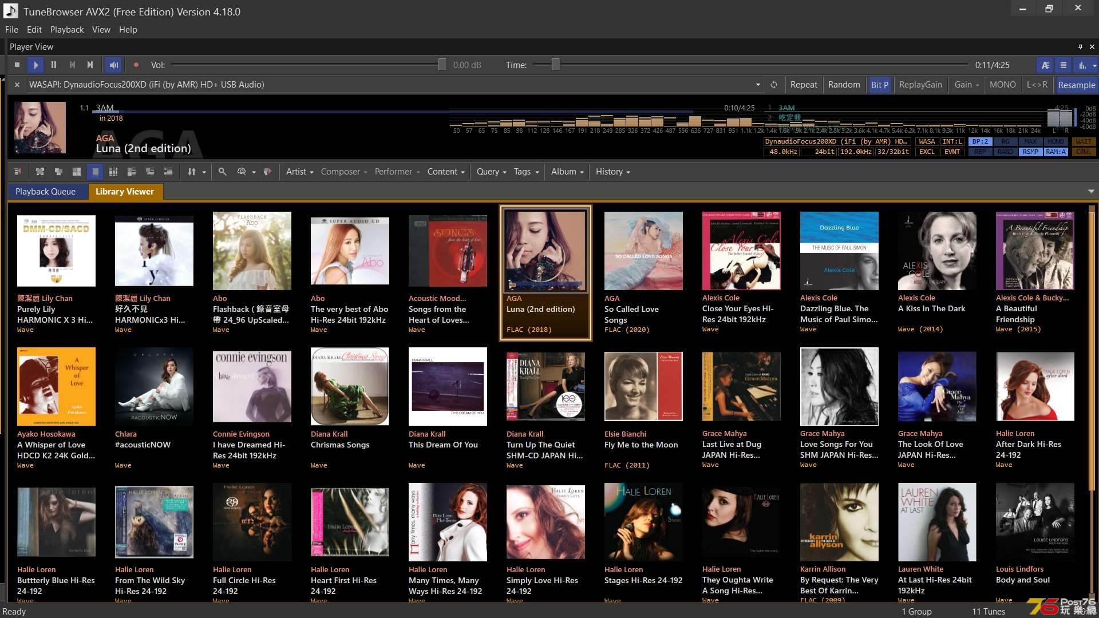This screenshot has height=618, width=1099.
Task: Click the track progress bar under 3AM title
Action: [394, 112]
